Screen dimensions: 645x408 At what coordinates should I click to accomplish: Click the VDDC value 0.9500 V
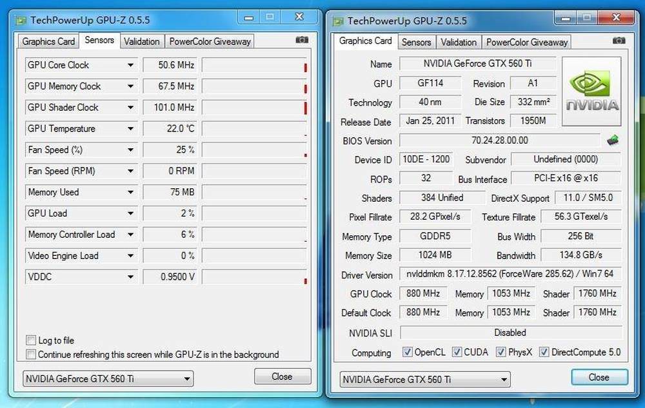(170, 277)
